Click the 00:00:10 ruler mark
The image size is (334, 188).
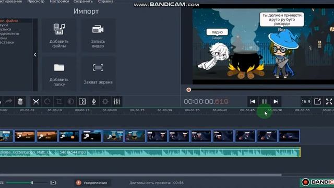click(55, 110)
